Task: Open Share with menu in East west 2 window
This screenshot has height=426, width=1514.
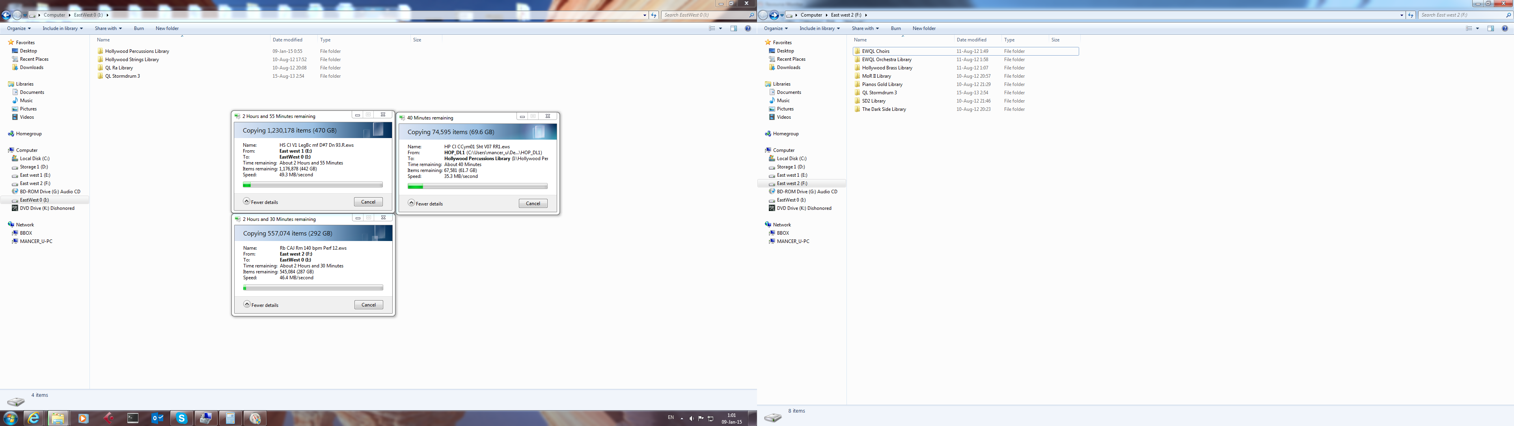Action: click(x=865, y=28)
